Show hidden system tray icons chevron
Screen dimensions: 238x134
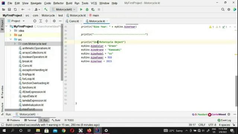pyautogui.click(x=186, y=131)
